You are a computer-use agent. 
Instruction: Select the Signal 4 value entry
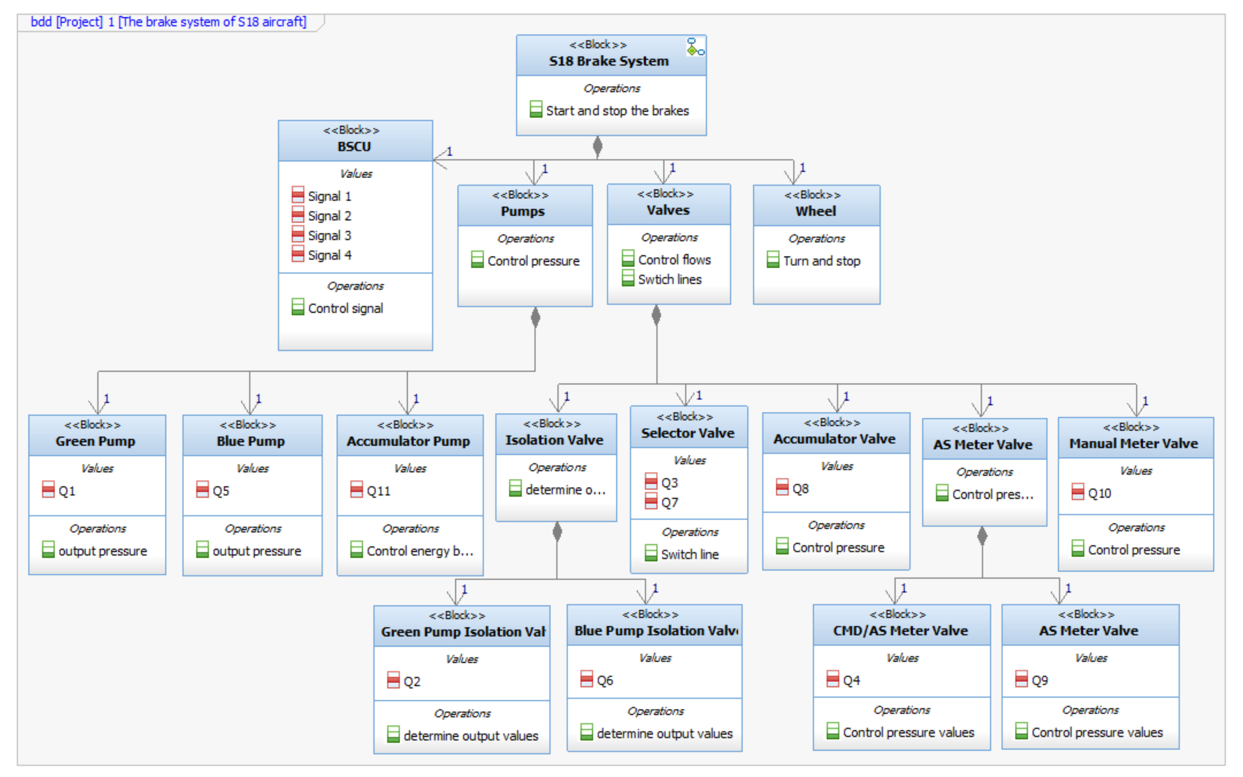(x=329, y=255)
